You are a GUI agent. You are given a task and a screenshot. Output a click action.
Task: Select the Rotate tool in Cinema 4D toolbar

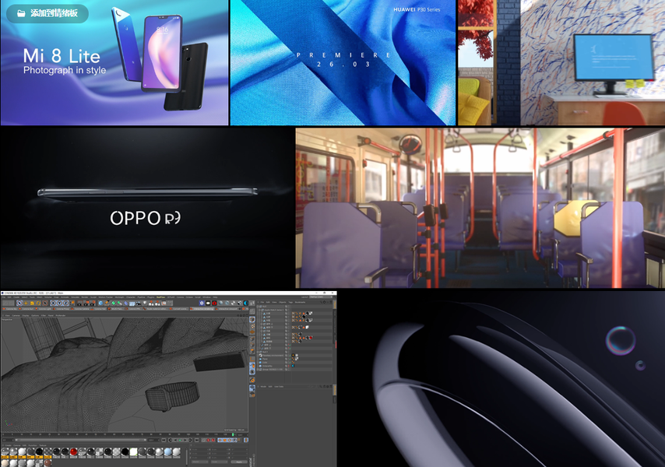[x=38, y=303]
